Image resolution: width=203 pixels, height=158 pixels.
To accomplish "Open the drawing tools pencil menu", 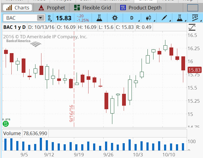I will click(164, 18).
